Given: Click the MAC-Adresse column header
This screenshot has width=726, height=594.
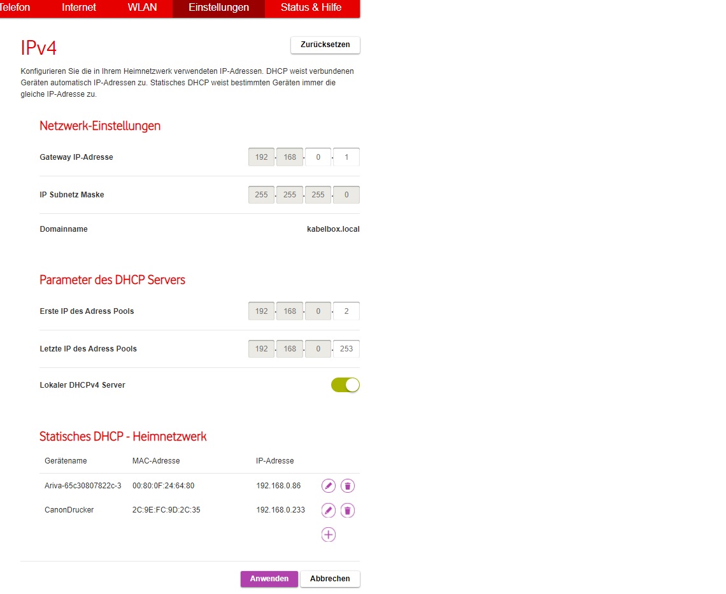Looking at the screenshot, I should click(x=156, y=461).
